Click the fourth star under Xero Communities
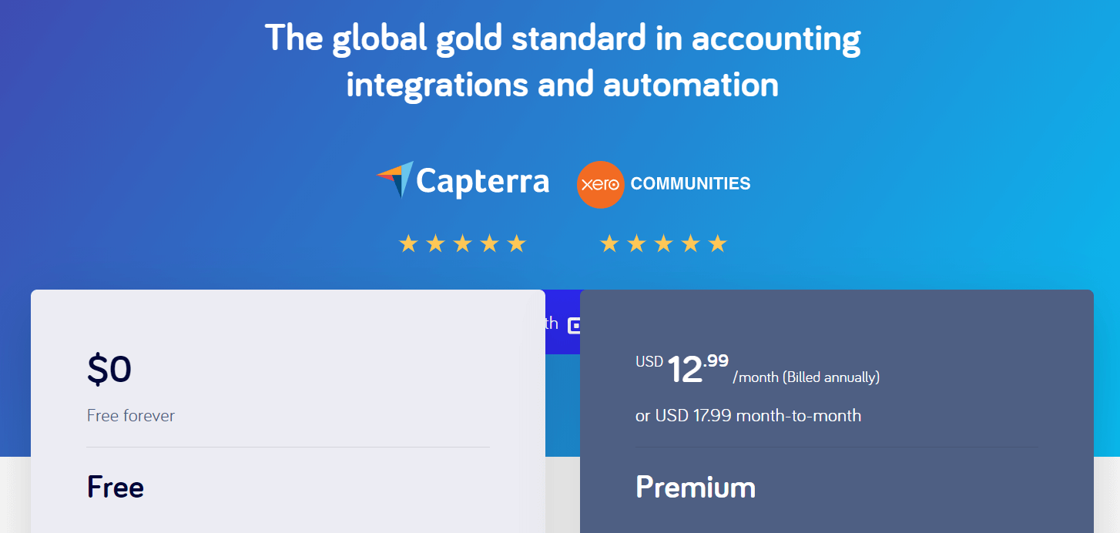Screen dimensions: 1120x533 pos(690,244)
